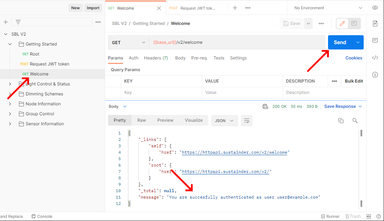Image resolution: width=384 pixels, height=221 pixels.
Task: Open the Postman Console
Action: 42,216
